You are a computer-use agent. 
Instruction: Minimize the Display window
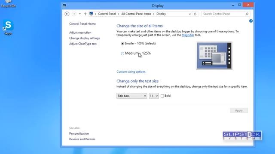233,5
